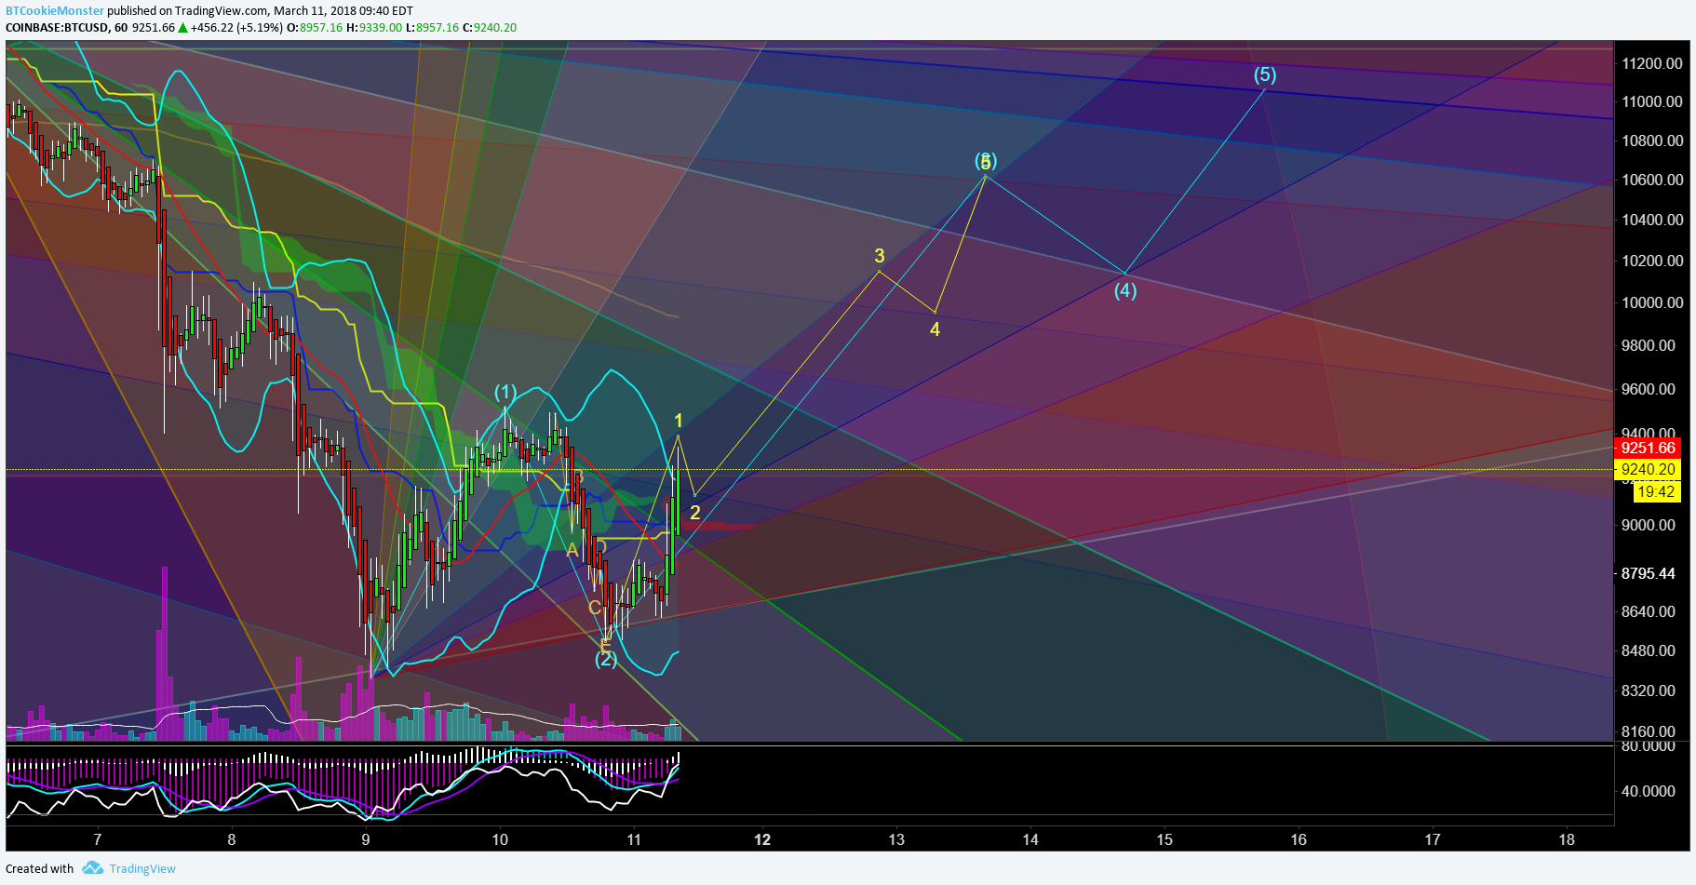
Task: Click the O:8957.16 open value
Action: pyautogui.click(x=315, y=28)
